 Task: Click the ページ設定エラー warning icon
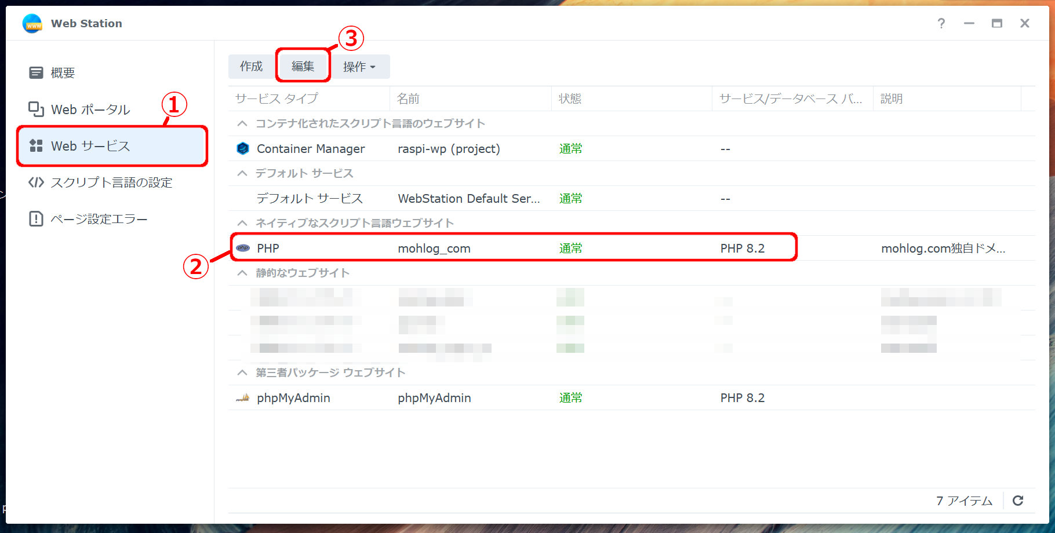[x=36, y=219]
